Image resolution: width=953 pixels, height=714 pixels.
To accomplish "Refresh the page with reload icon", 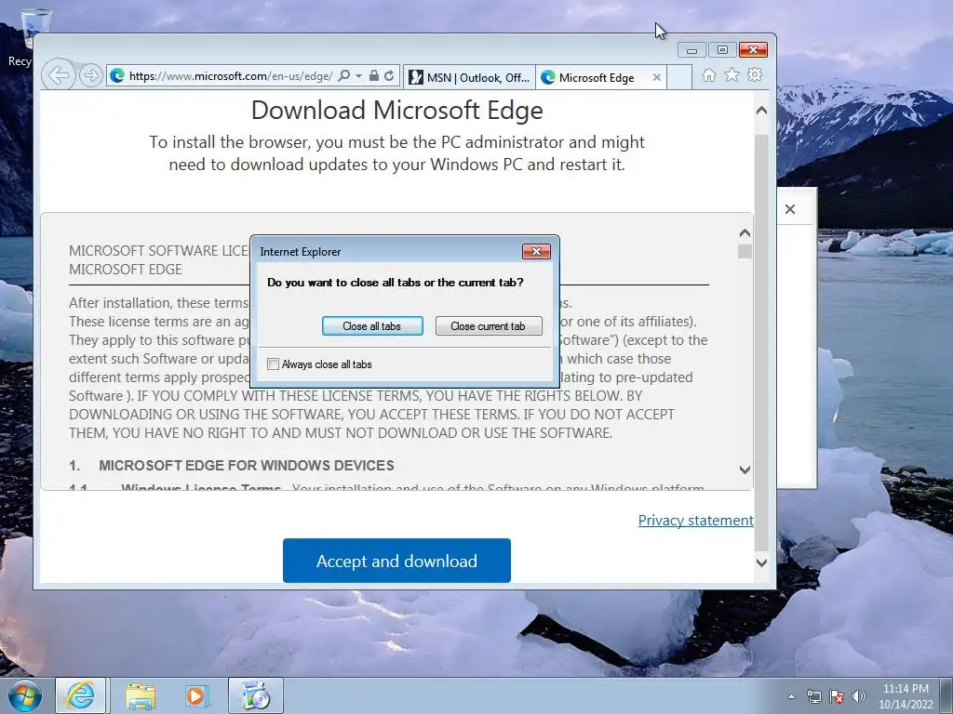I will tap(389, 75).
